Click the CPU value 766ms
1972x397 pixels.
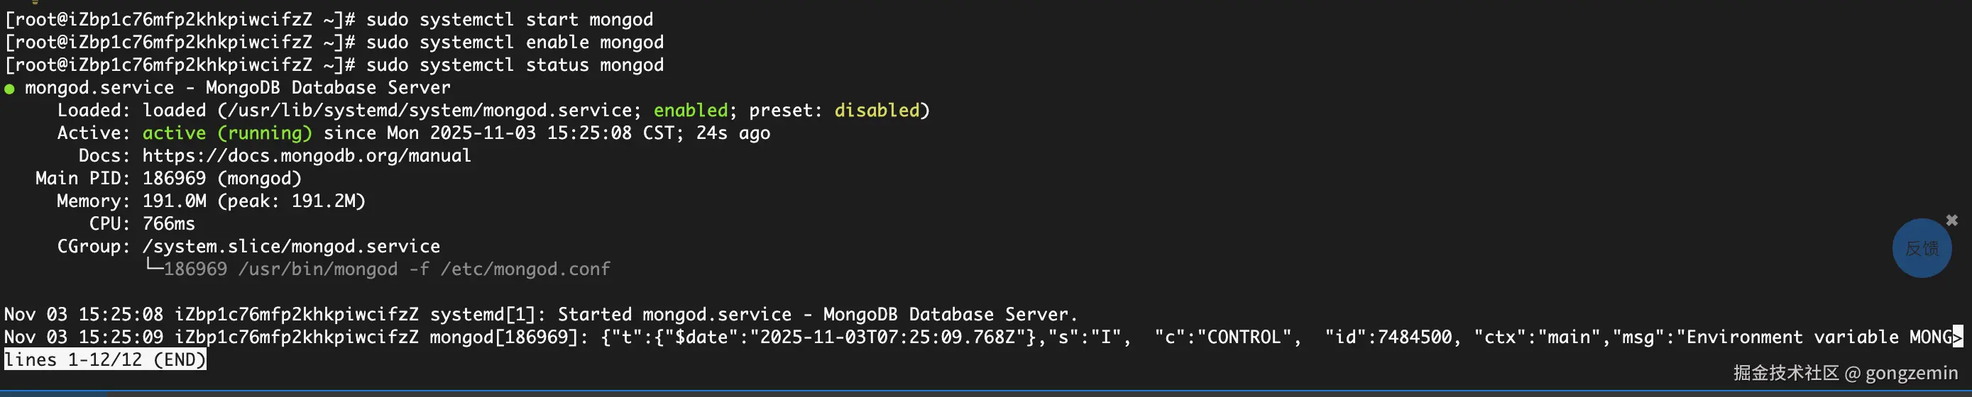tap(168, 224)
